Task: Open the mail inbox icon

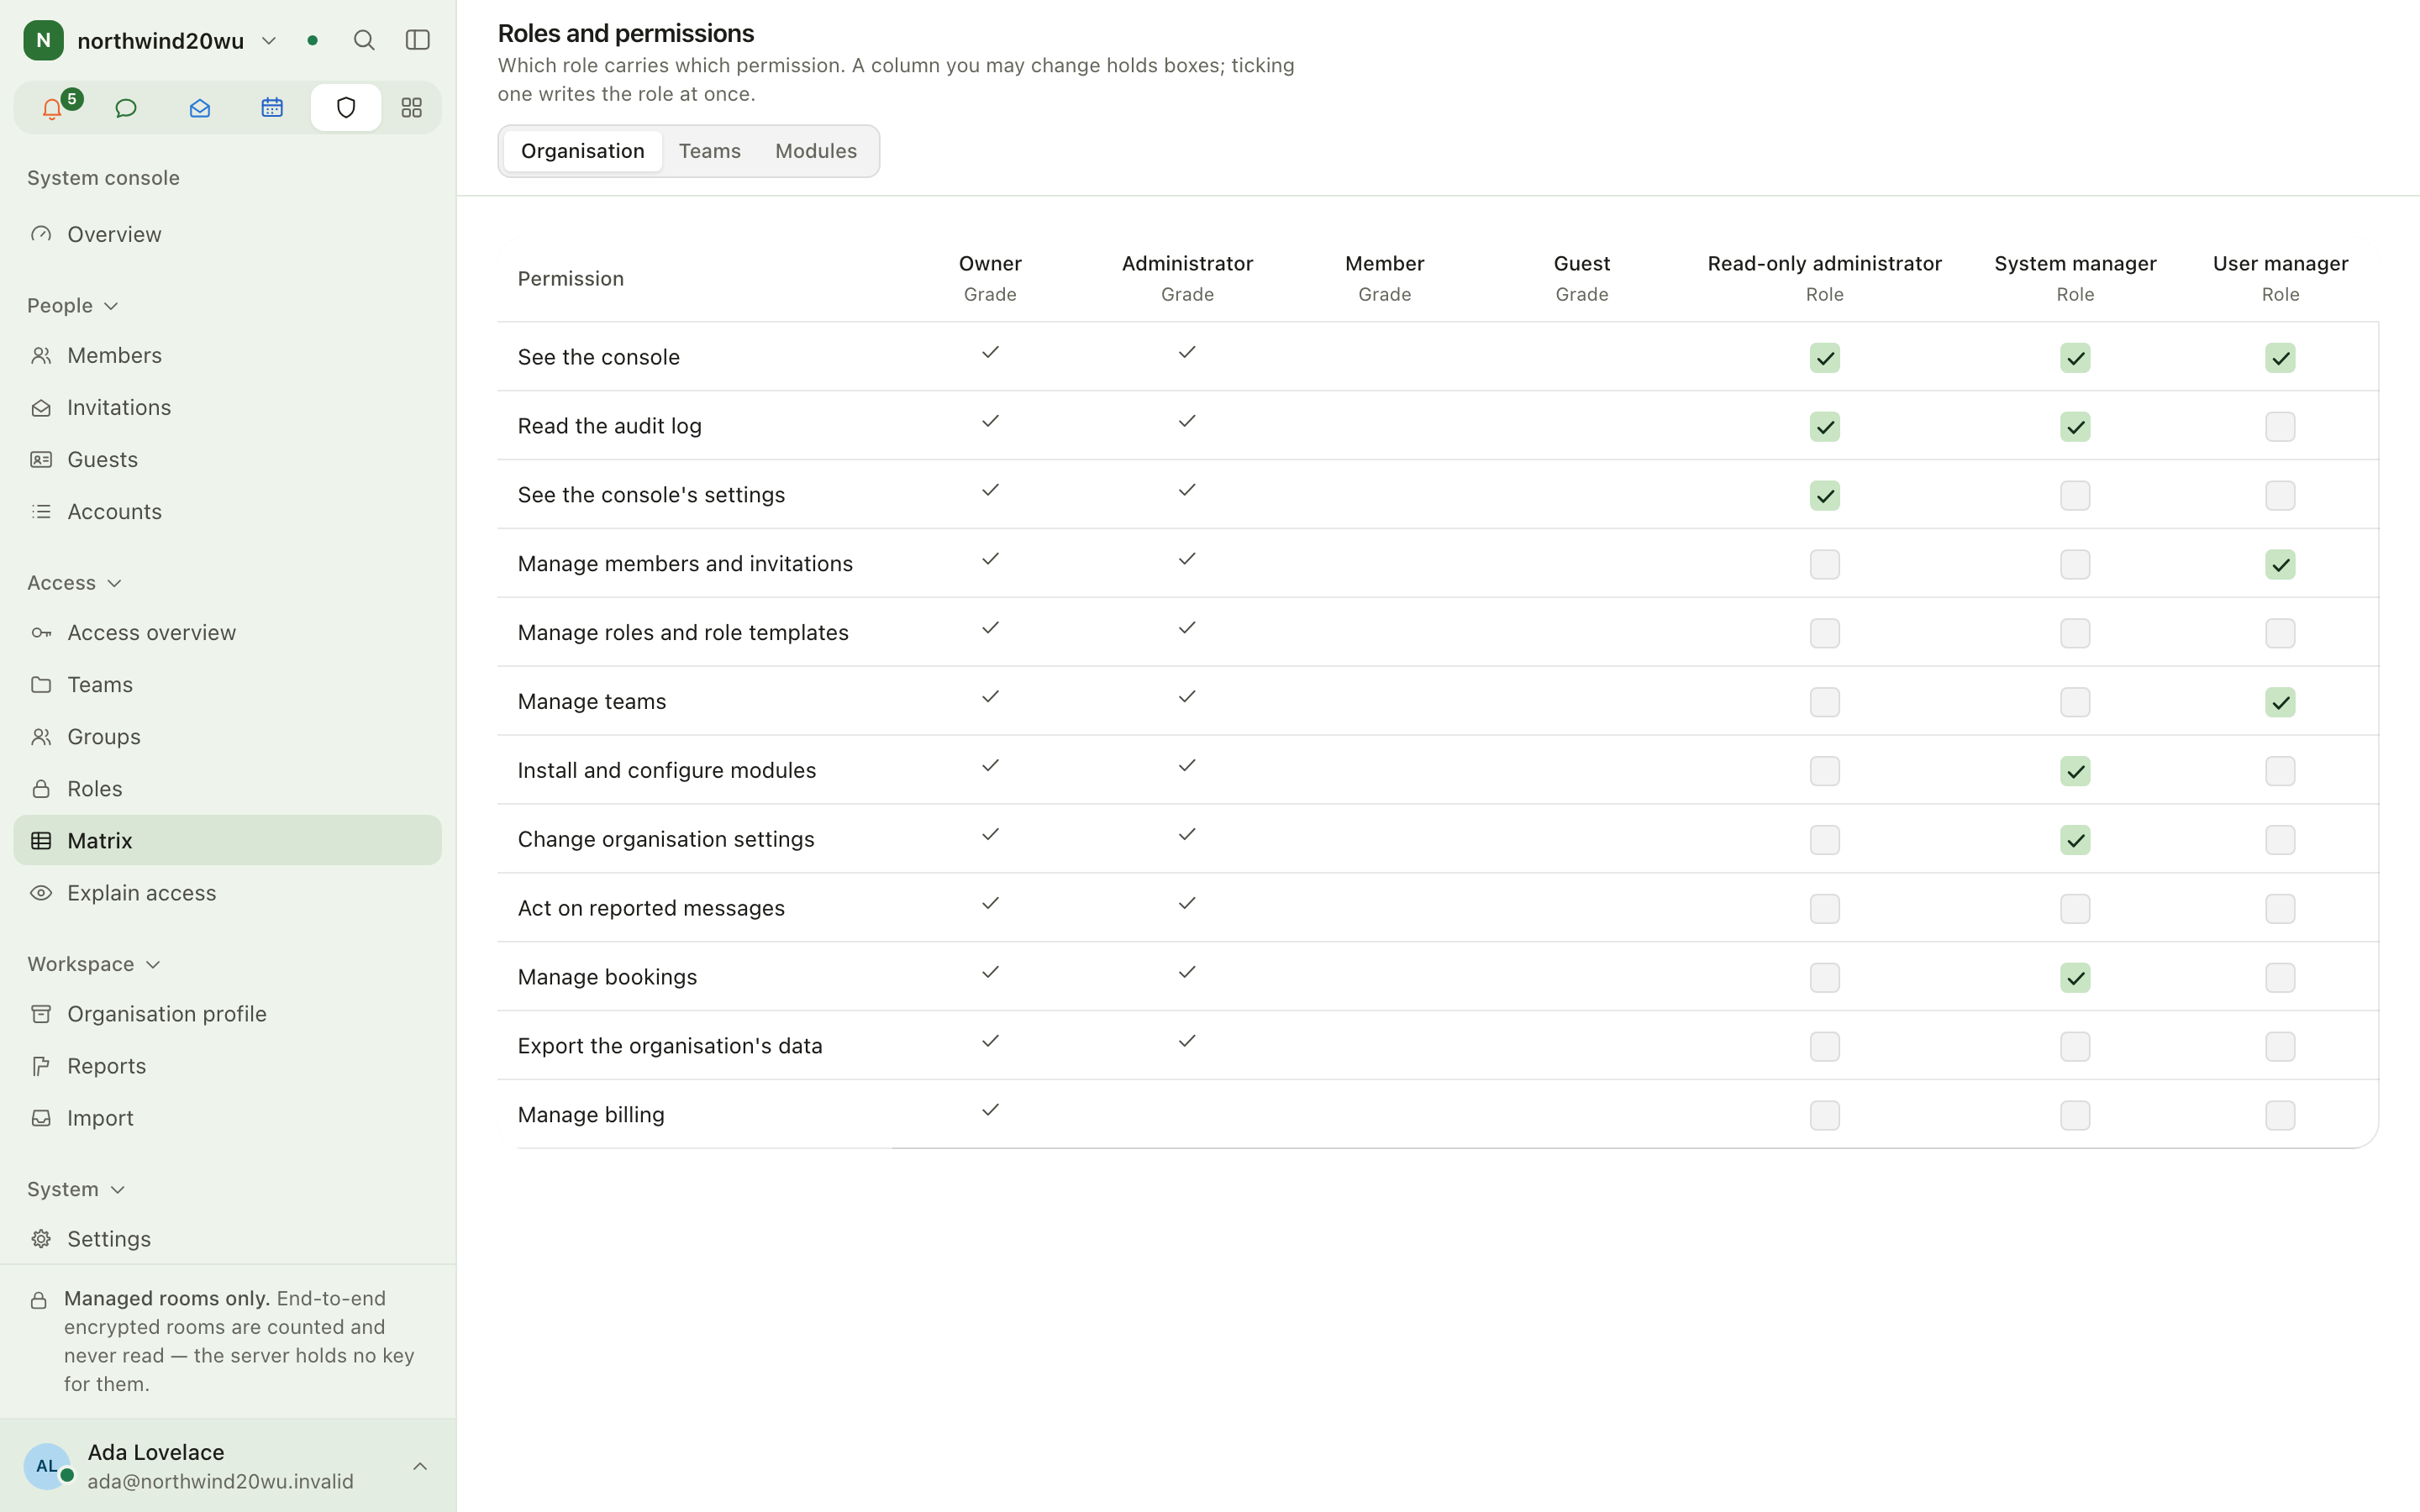Action: point(199,108)
